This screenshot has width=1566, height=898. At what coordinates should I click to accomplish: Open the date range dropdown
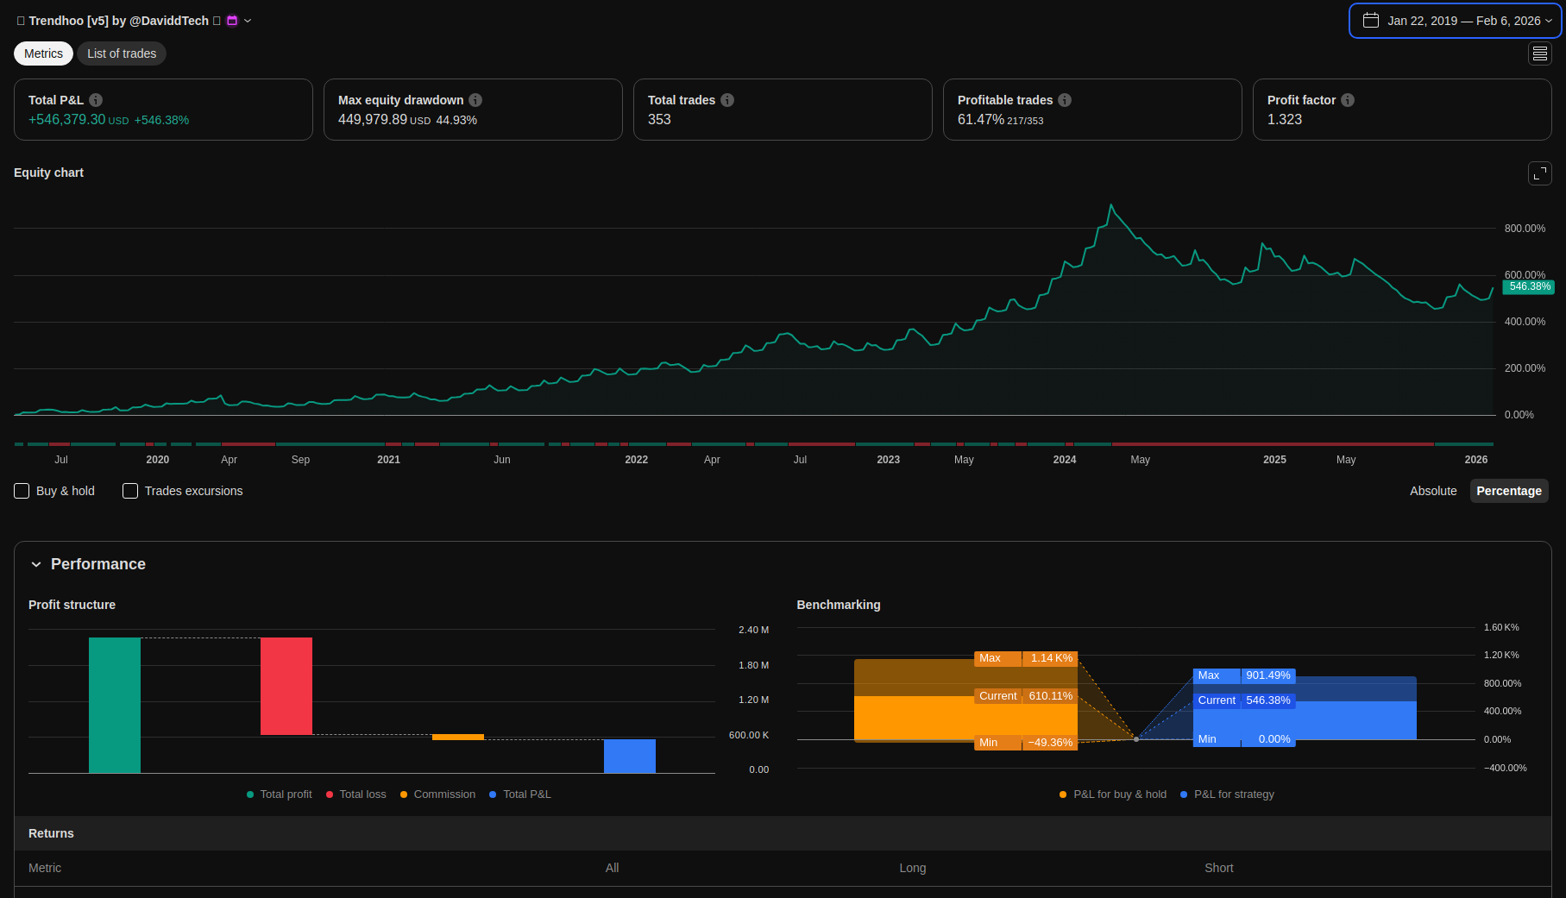pos(1455,21)
